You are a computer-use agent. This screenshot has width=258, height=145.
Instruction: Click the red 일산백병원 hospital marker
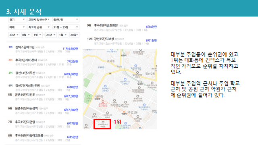[x=103, y=101]
